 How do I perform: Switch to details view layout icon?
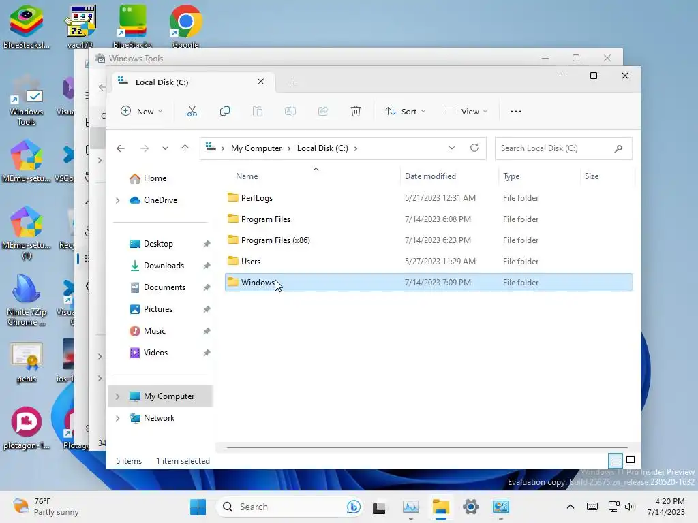[x=616, y=461]
